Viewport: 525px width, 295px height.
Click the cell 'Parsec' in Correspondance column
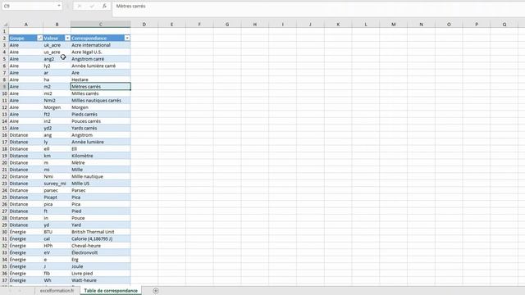[100, 190]
